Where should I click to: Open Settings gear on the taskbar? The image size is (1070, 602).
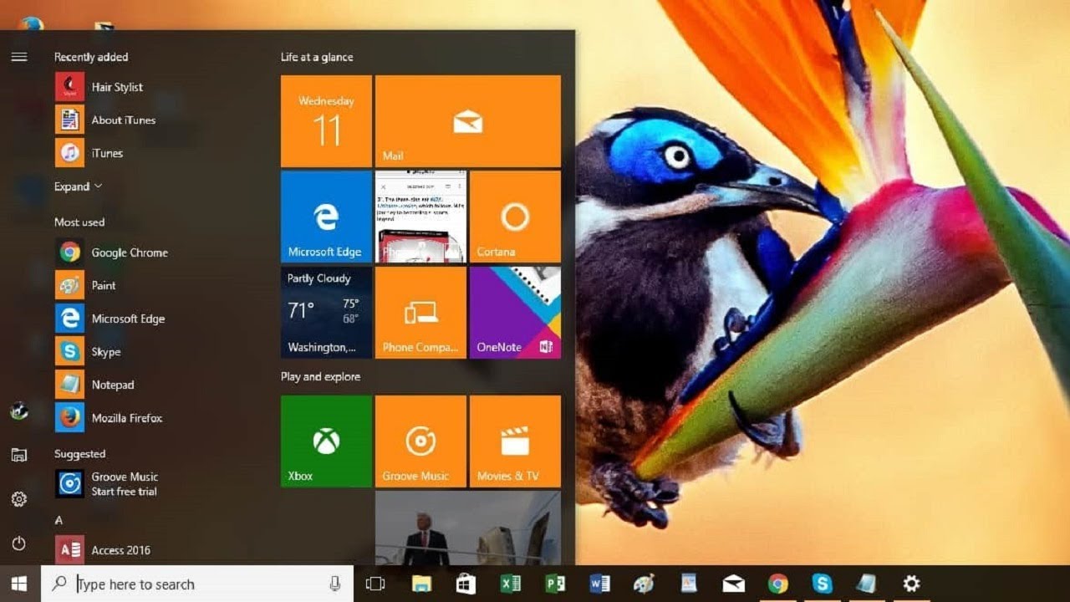point(911,584)
